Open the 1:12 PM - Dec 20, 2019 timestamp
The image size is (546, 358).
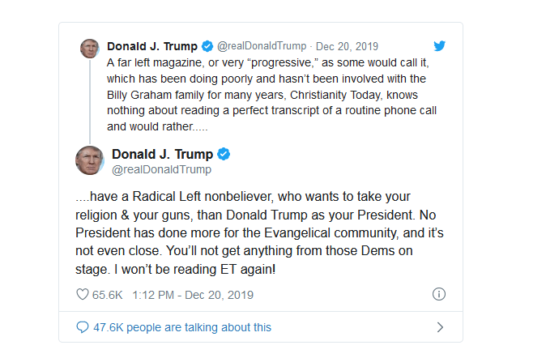[x=194, y=295]
